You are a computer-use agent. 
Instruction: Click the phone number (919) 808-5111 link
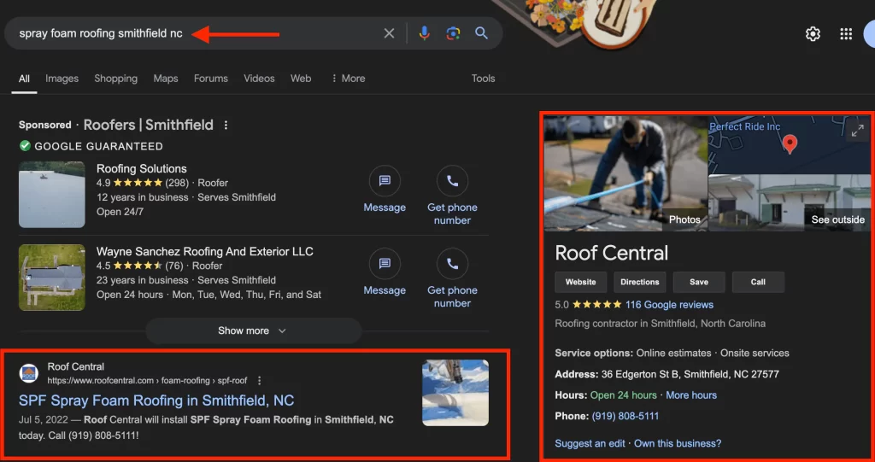625,416
